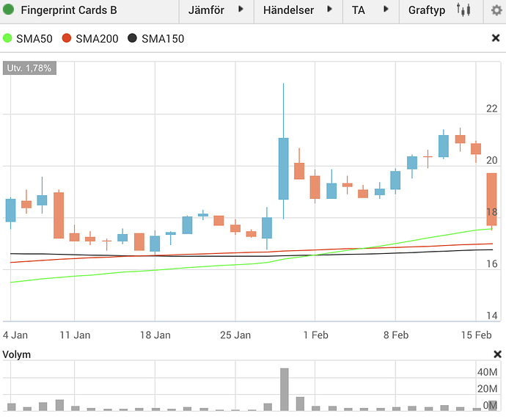Expand the Händelser events menu

(298, 10)
